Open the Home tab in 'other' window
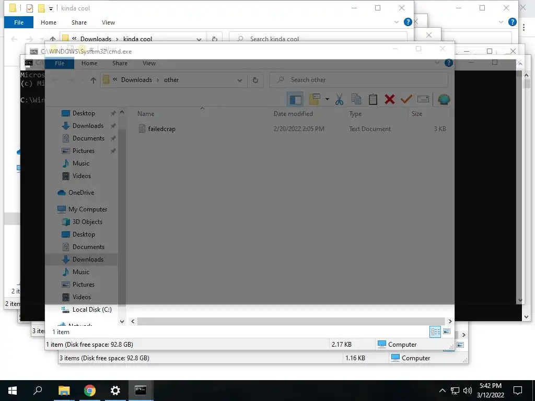 click(89, 63)
